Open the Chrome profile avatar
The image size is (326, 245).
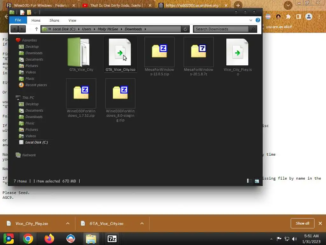pos(309,17)
